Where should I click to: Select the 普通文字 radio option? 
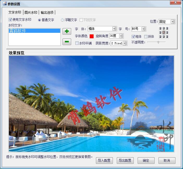(x=39, y=20)
